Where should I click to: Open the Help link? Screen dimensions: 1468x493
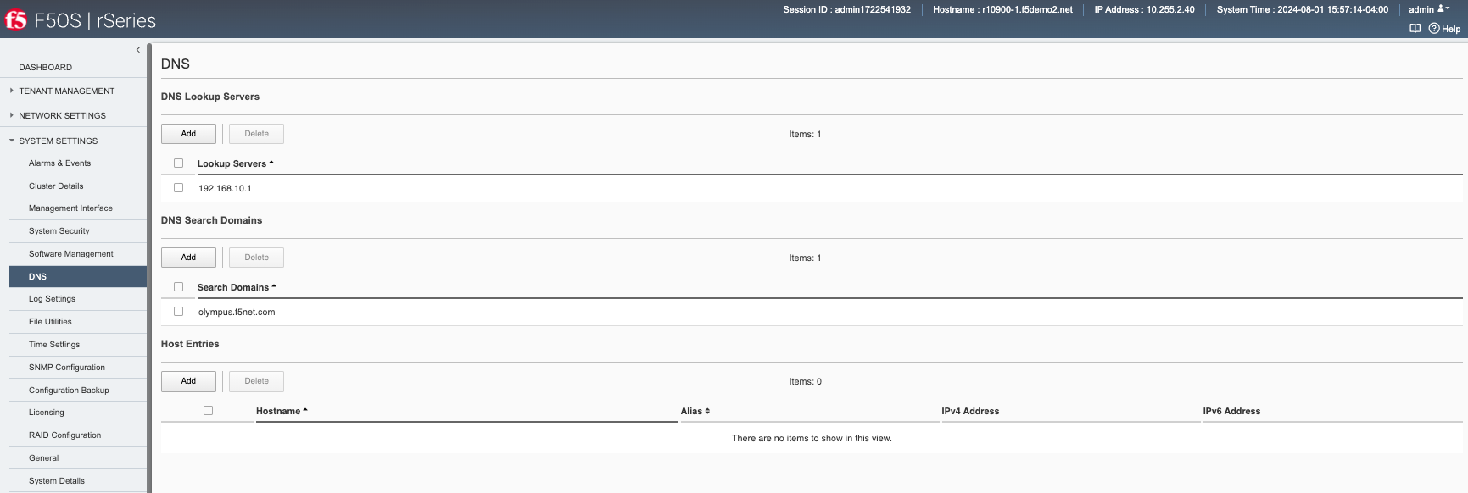(1444, 29)
